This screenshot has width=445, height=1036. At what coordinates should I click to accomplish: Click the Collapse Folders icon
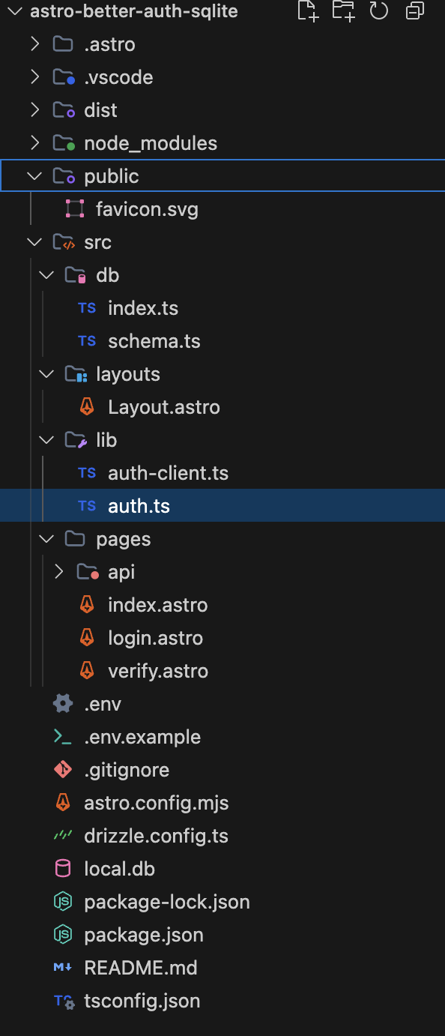tap(414, 11)
